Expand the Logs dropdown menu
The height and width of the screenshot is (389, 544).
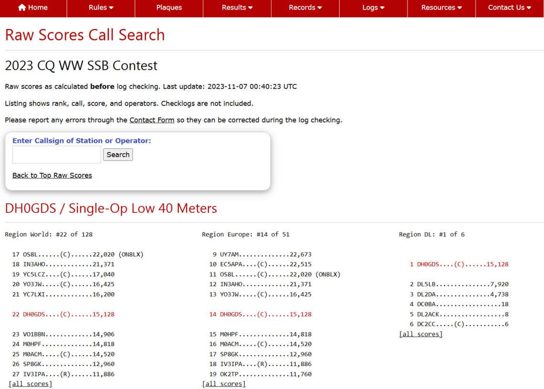(373, 8)
